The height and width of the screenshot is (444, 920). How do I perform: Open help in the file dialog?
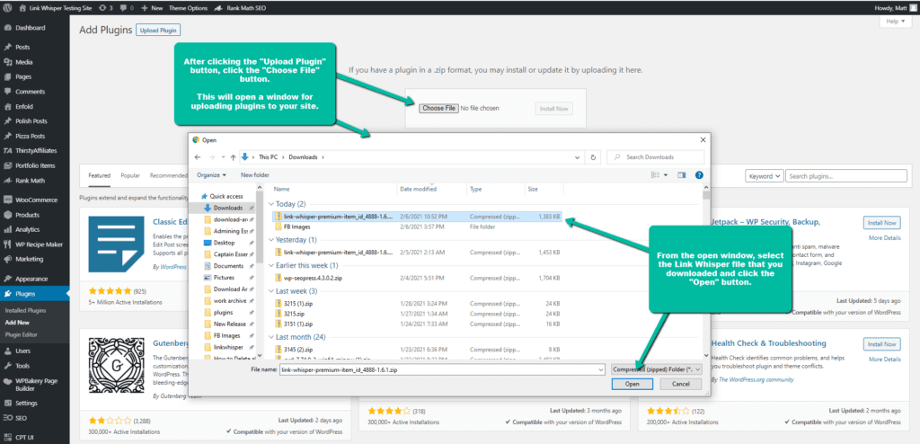tap(699, 174)
